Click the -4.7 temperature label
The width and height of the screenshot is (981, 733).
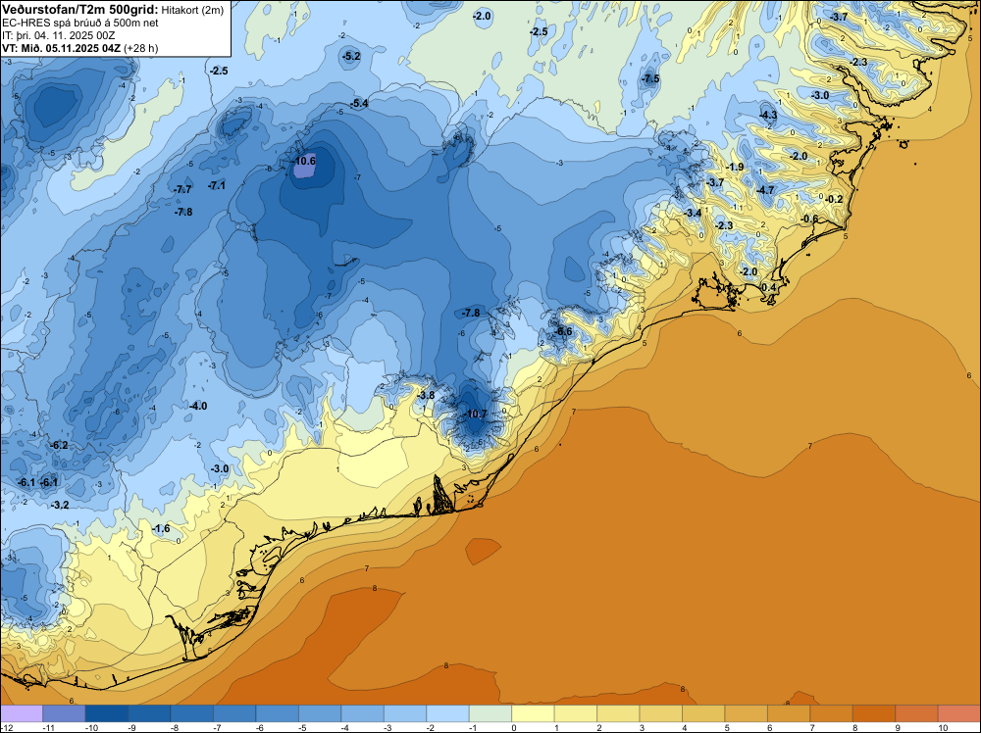click(x=765, y=190)
